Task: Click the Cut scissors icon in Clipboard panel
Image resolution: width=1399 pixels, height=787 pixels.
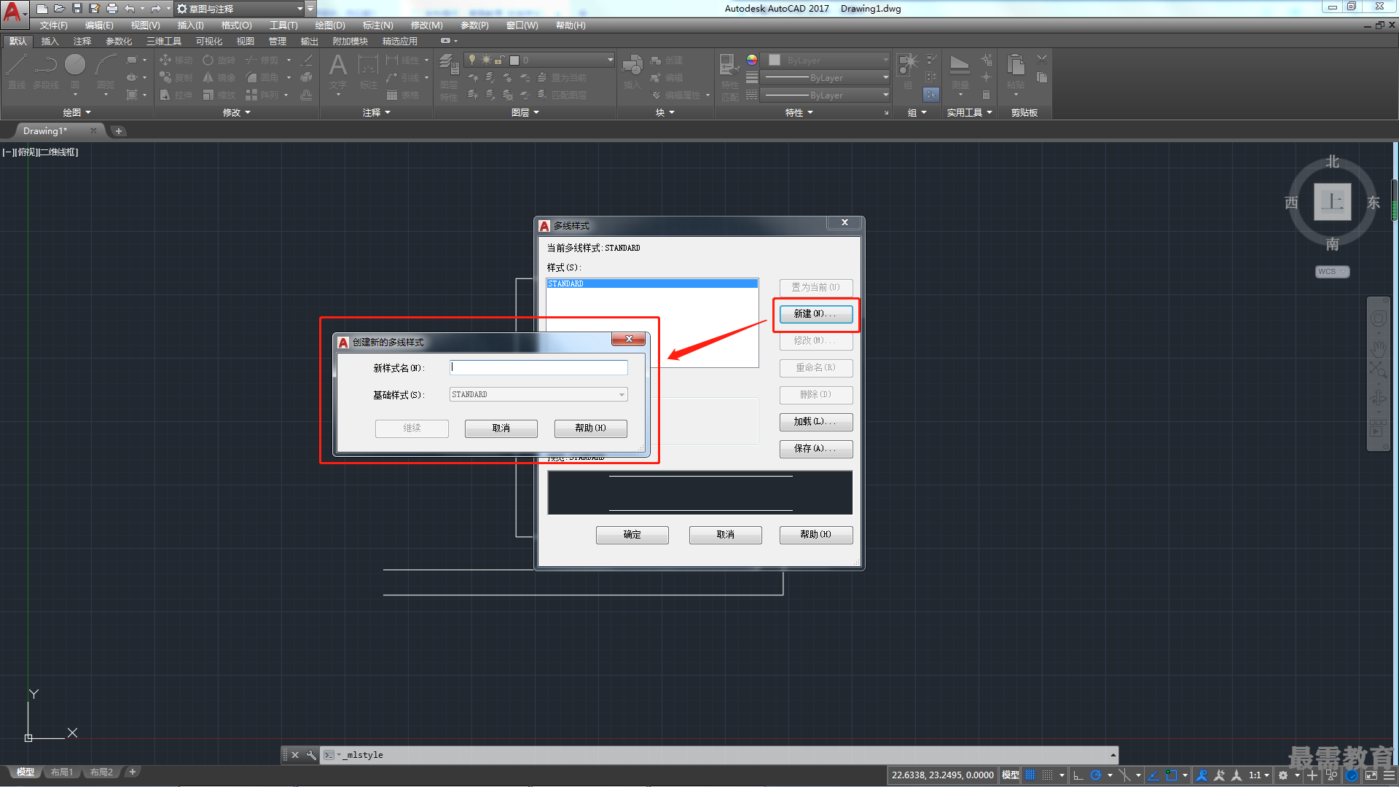Action: pyautogui.click(x=1042, y=60)
